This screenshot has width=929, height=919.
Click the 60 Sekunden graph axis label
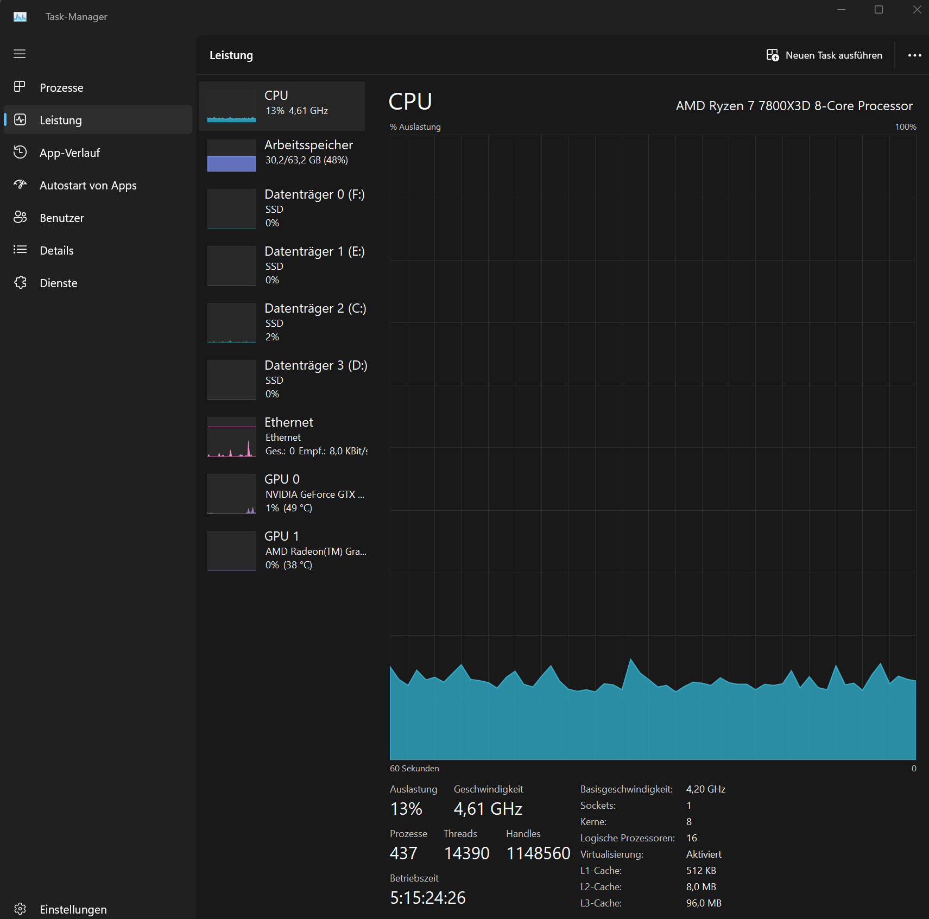414,769
